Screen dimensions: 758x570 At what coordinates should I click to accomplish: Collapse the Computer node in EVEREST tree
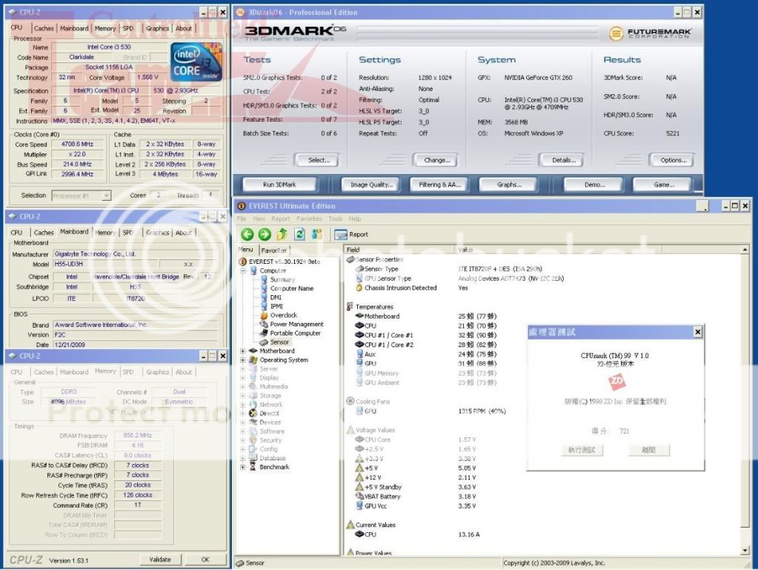tap(244, 271)
